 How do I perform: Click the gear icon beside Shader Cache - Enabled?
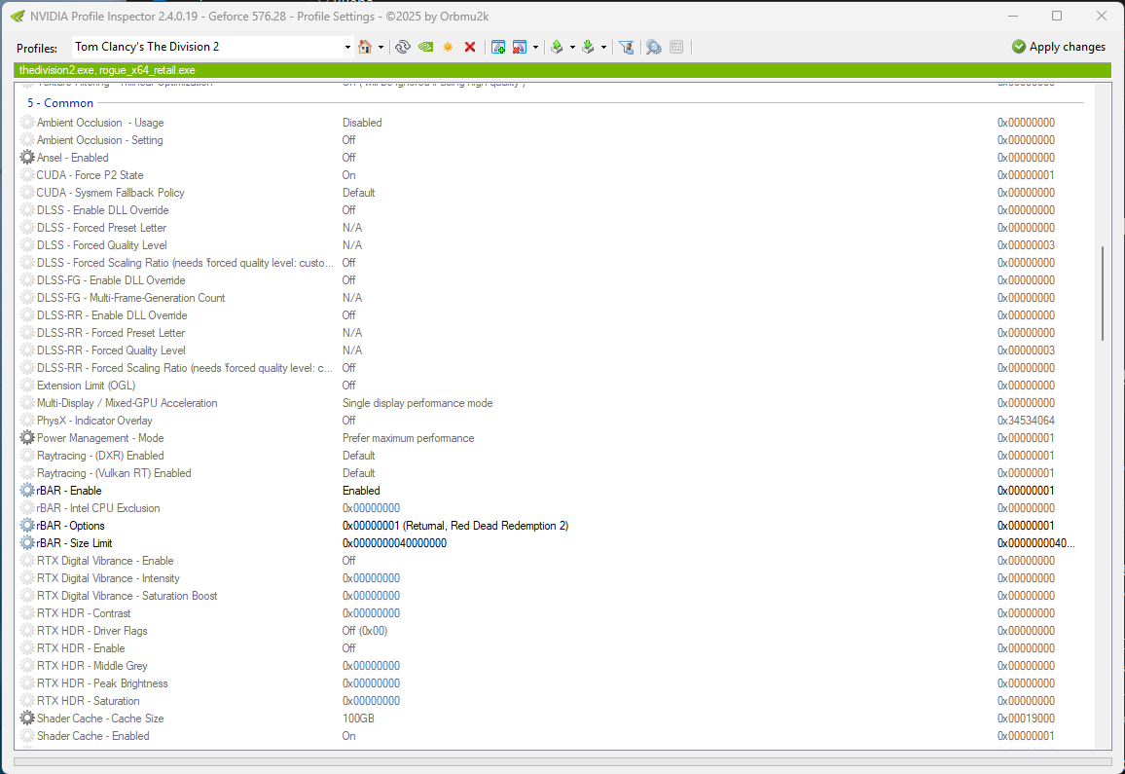pos(27,736)
